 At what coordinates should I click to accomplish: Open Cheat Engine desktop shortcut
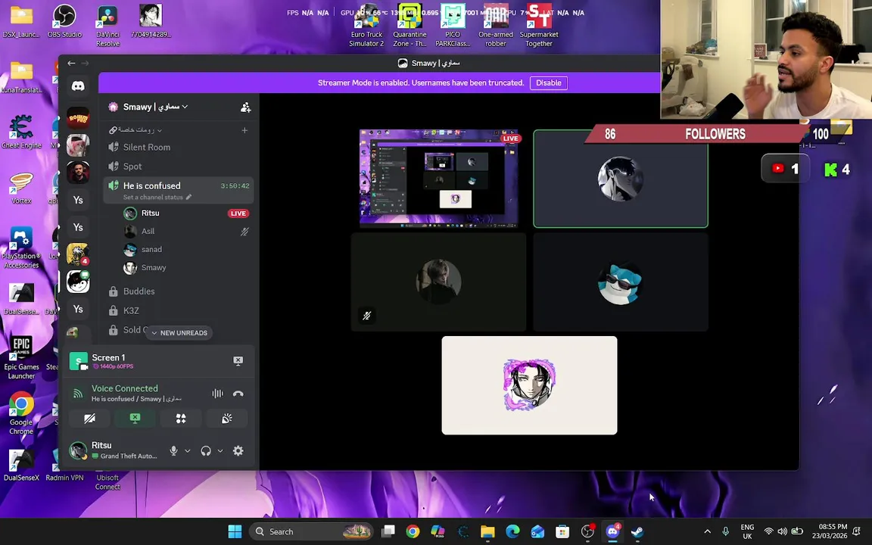(x=21, y=132)
